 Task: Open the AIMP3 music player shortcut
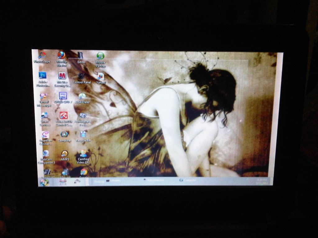65,156
